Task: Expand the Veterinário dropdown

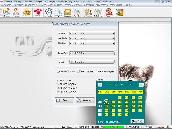Action: point(113,38)
